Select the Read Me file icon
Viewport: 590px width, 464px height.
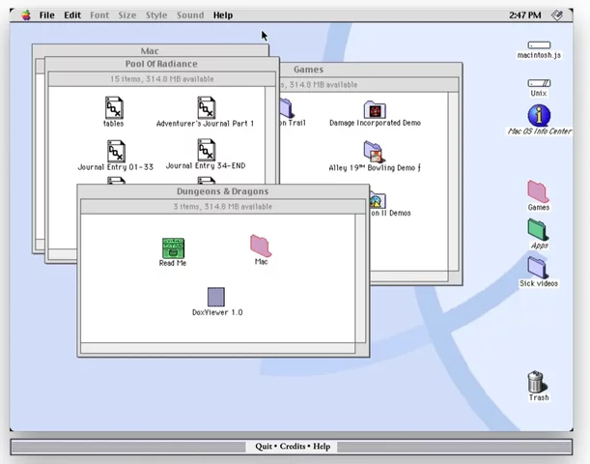coord(173,247)
